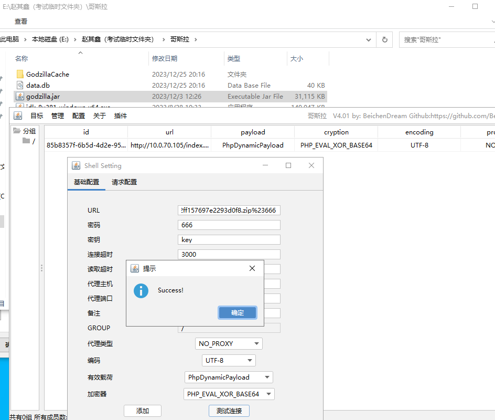
Task: Switch to the 基础配置 tab
Action: pyautogui.click(x=87, y=182)
